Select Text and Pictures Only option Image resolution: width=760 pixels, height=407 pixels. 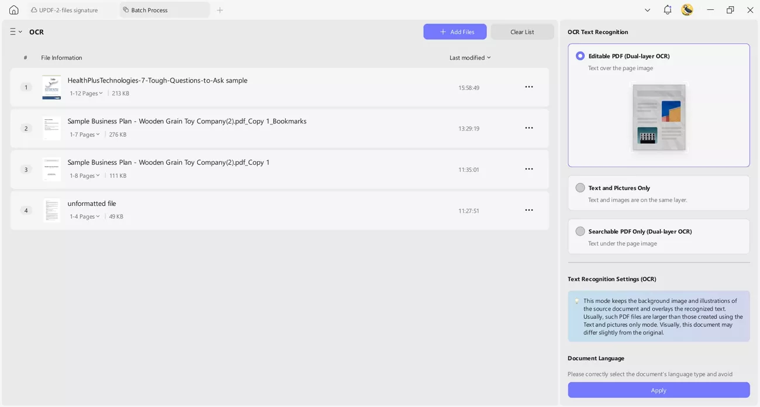point(580,188)
